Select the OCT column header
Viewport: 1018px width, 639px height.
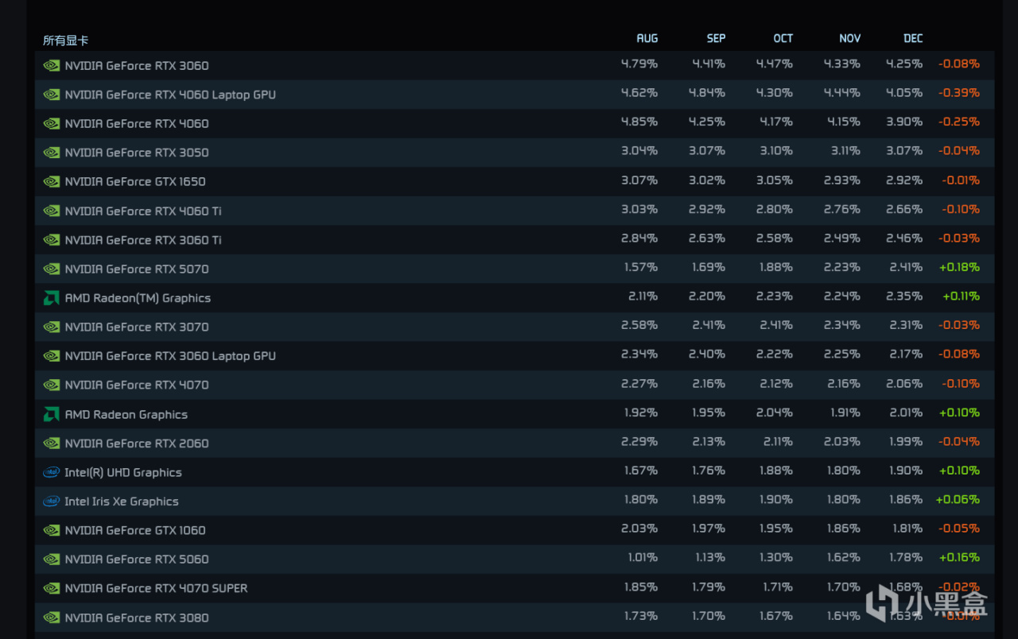(x=783, y=38)
